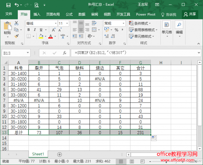
Task: Click the Save icon in quick access toolbar
Action: click(x=8, y=5)
